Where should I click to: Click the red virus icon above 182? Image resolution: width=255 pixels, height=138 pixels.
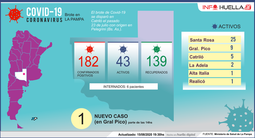[89, 49]
